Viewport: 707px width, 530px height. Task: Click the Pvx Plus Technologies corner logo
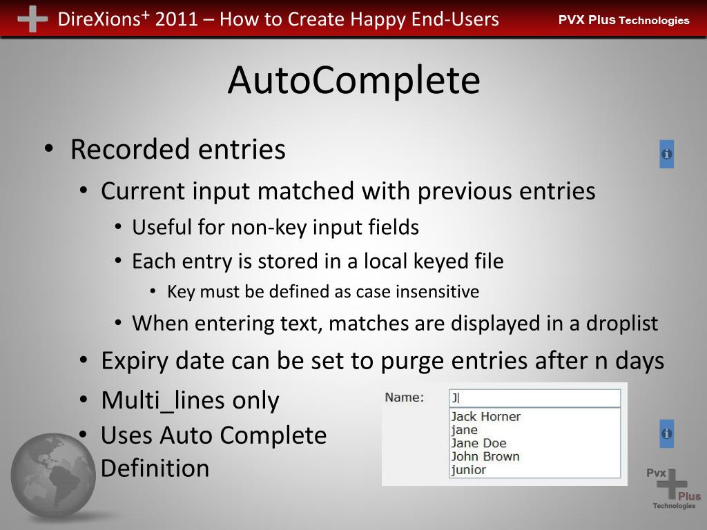[x=673, y=489]
